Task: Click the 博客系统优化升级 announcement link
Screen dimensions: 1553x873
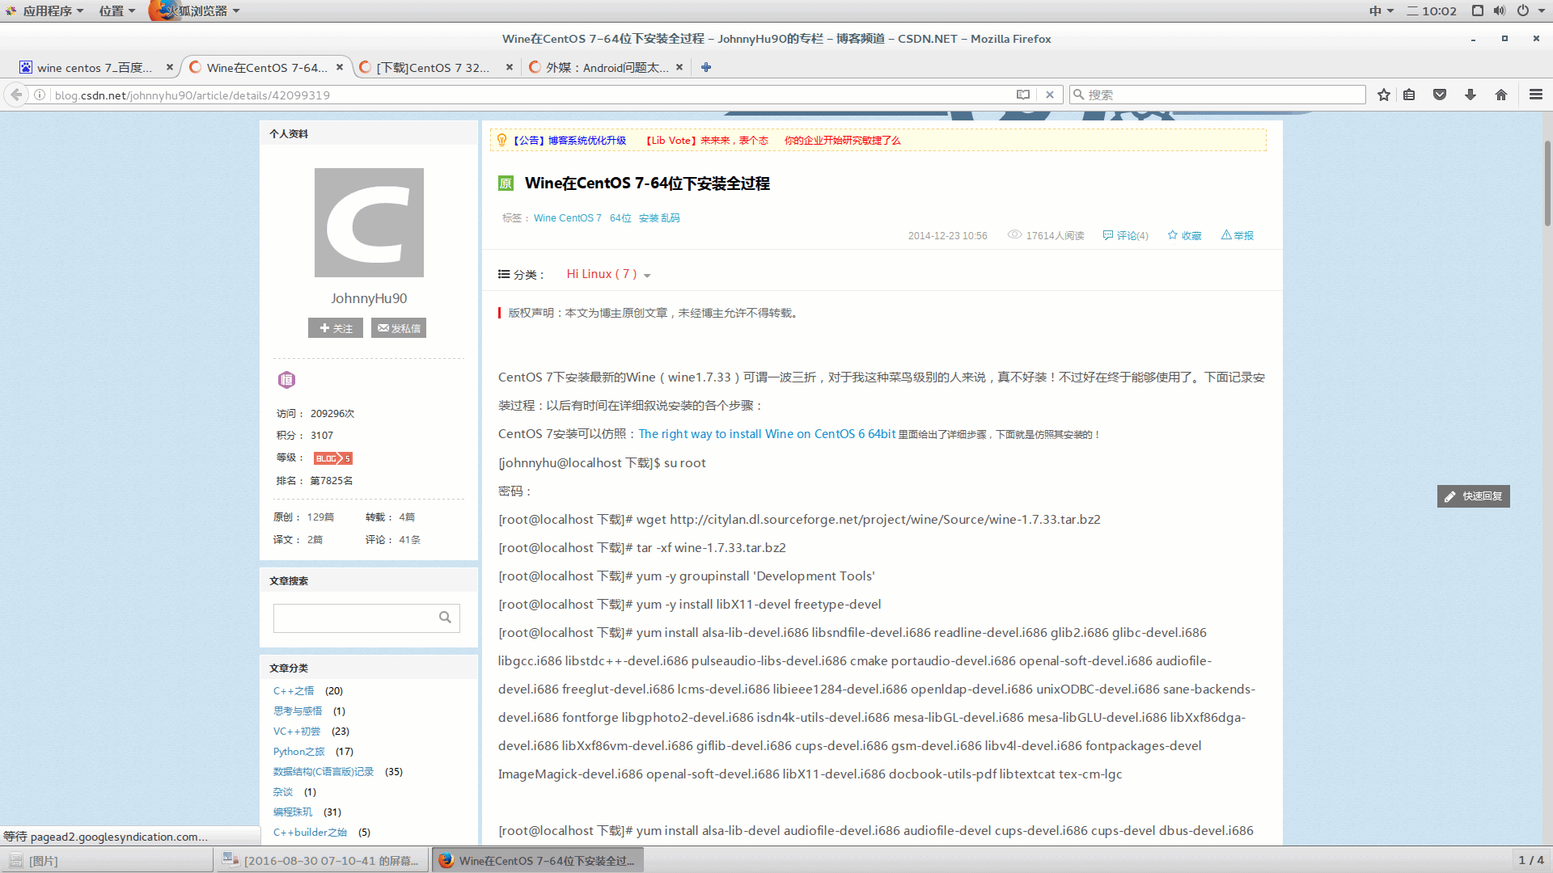Action: click(587, 140)
